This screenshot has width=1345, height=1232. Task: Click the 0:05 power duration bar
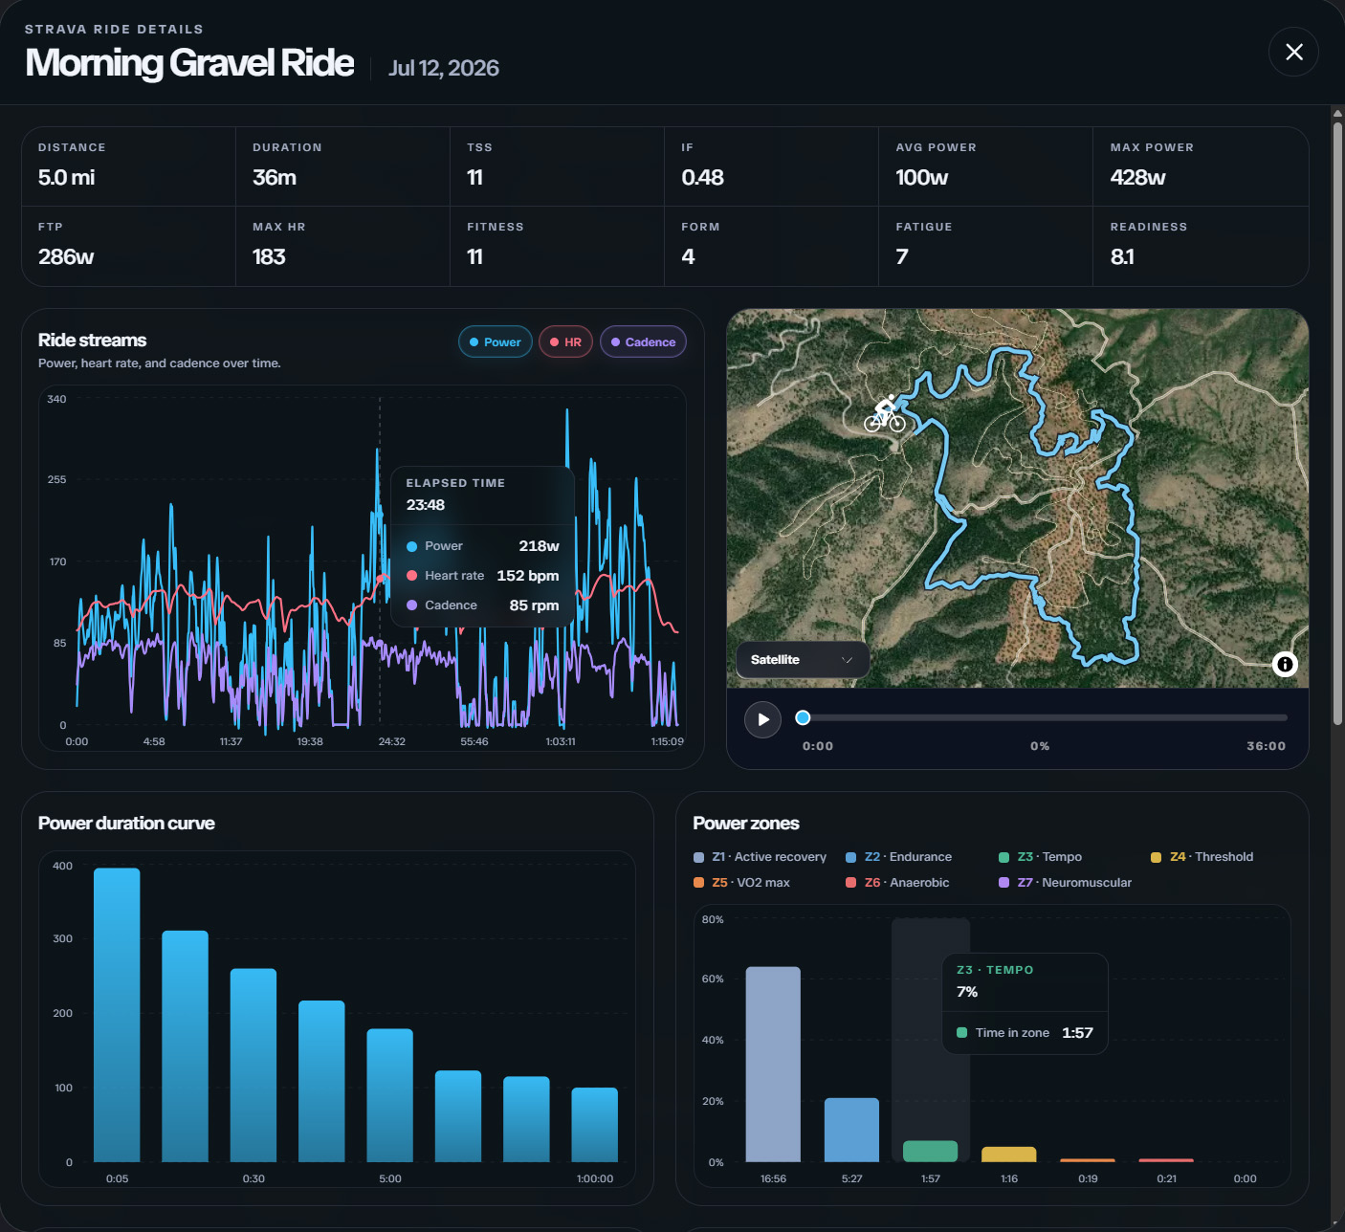(117, 1015)
